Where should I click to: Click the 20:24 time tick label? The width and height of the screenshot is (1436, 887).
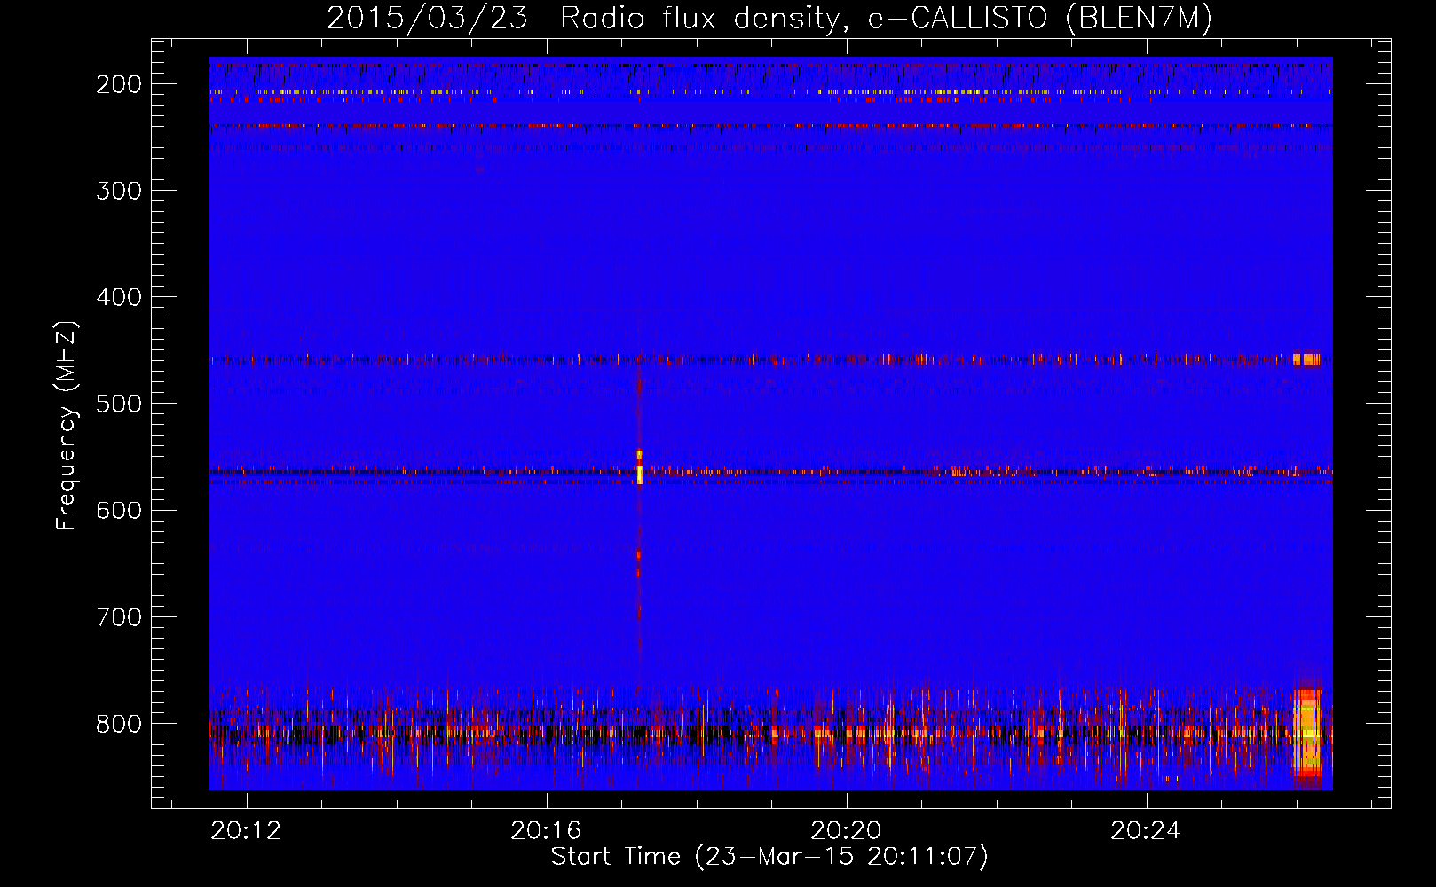pyautogui.click(x=1146, y=830)
